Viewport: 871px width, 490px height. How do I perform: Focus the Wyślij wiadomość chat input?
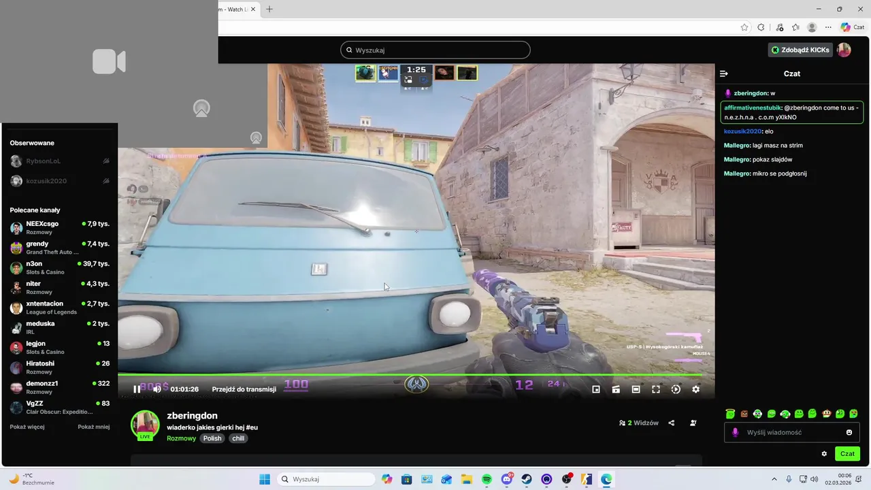793,432
